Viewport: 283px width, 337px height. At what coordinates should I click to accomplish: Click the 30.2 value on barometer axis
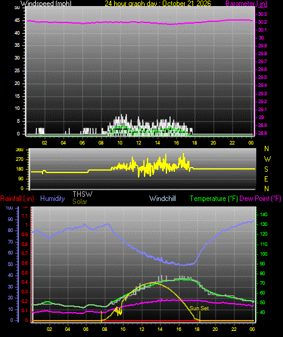coord(262,22)
